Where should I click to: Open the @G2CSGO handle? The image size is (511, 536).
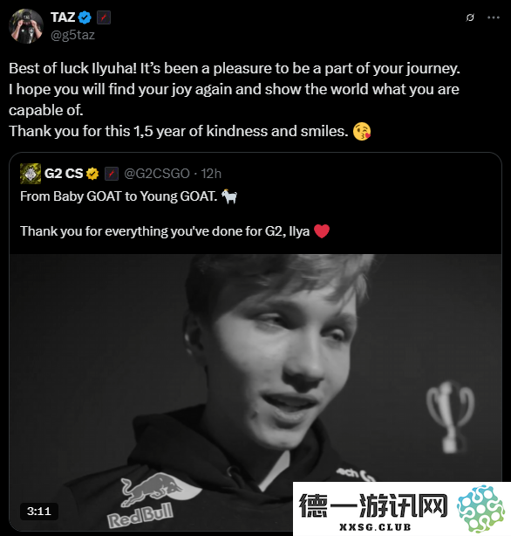click(x=157, y=174)
